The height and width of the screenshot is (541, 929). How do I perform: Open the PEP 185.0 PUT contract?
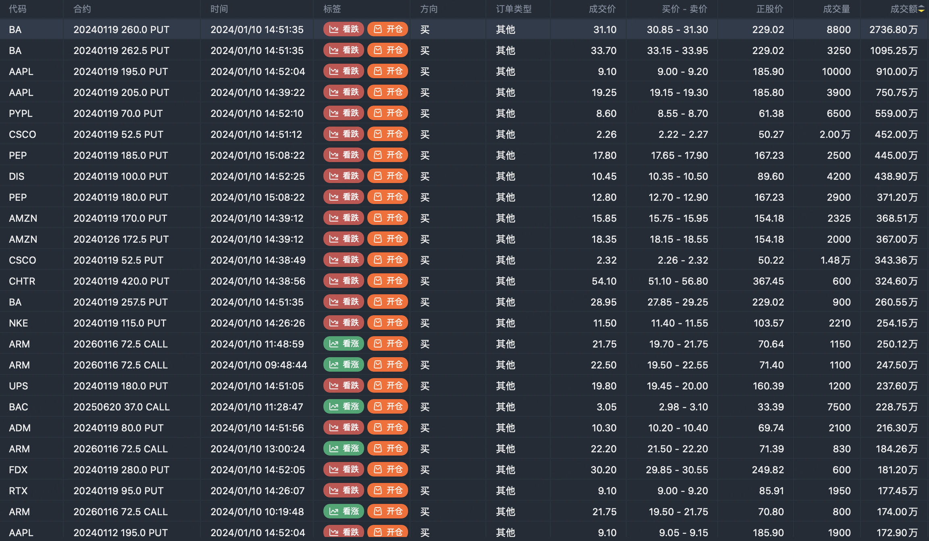click(121, 155)
